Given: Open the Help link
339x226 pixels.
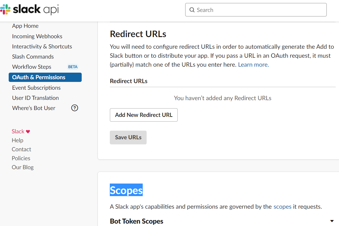Looking at the screenshot, I should point(18,141).
